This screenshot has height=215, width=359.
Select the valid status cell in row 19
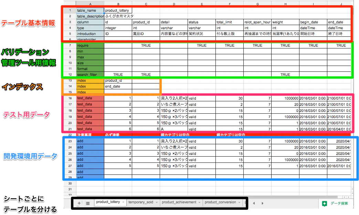coord(202,117)
